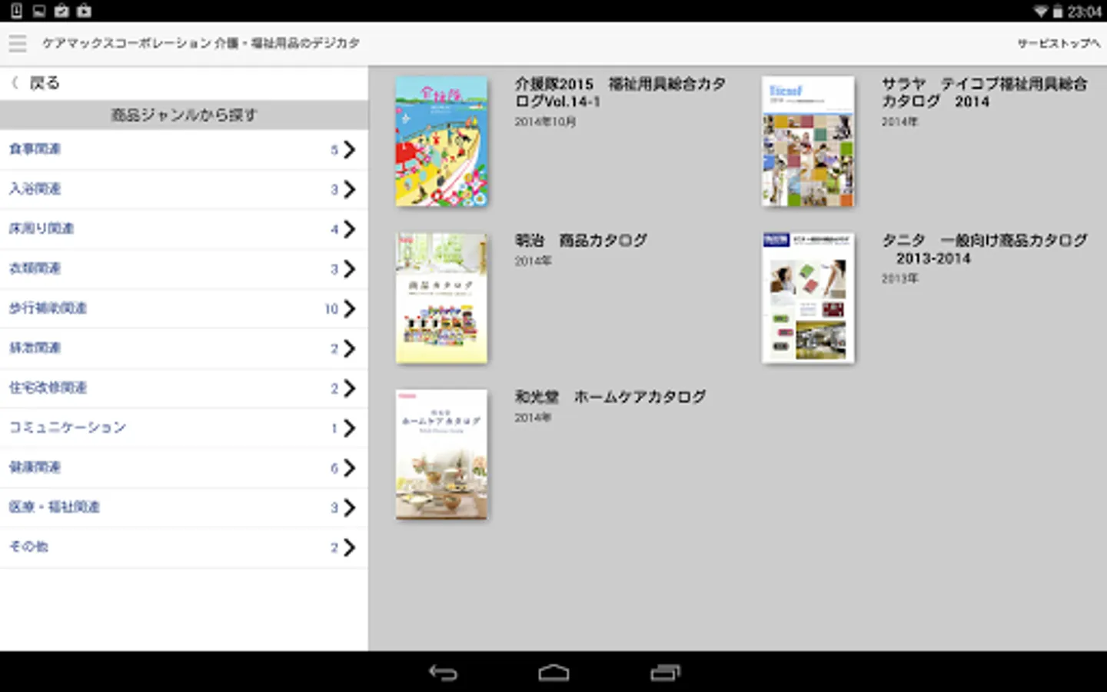Viewport: 1107px width, 692px height.
Task: Expand the 入浴関連 row chevron
Action: (x=349, y=189)
